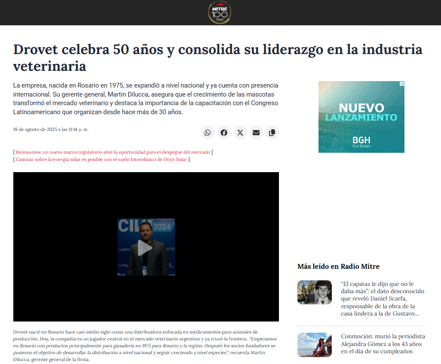Open the Bioinsumos regulatory framework link
The image size is (441, 364).
pos(113,152)
